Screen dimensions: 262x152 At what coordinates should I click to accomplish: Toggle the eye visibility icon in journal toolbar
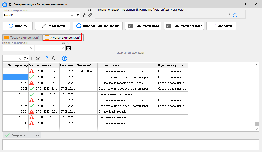click(x=38, y=58)
